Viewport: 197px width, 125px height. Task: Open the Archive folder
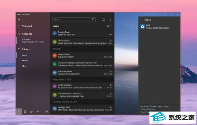(x=25, y=61)
